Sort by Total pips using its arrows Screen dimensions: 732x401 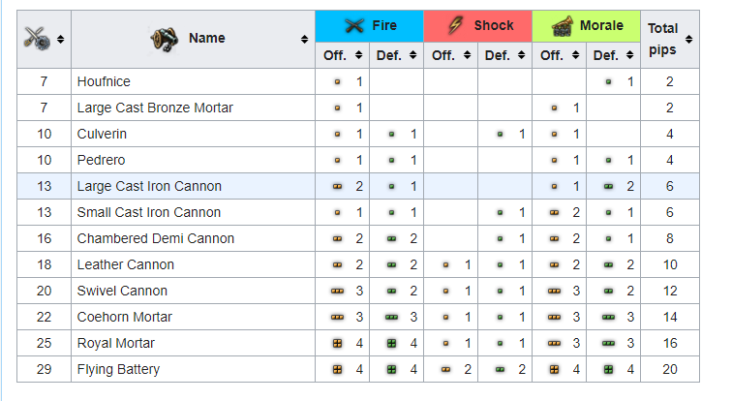coord(689,40)
